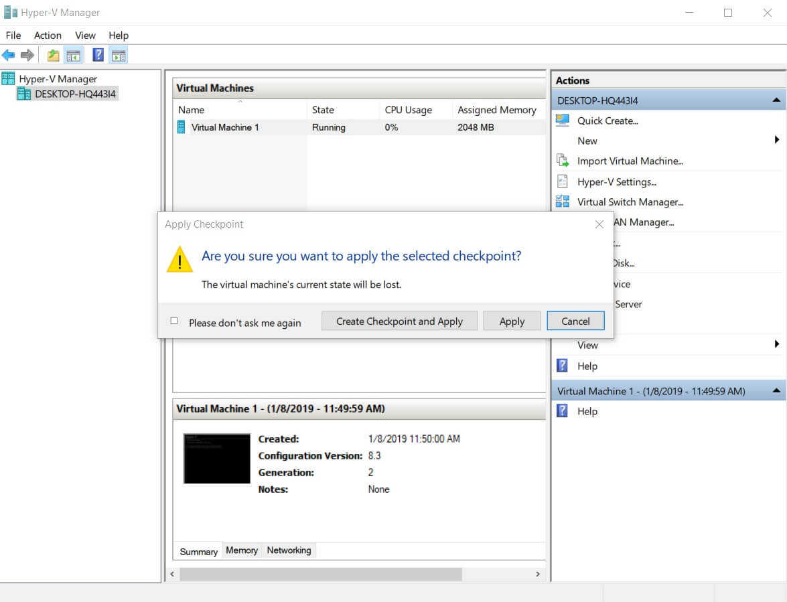Screen dimensions: 787x602
Task: Click the virtual machine preview thumbnail
Action: [x=216, y=459]
